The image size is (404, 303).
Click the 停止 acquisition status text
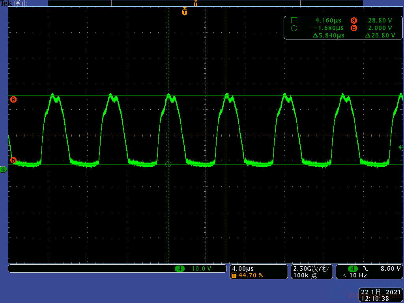click(21, 3)
